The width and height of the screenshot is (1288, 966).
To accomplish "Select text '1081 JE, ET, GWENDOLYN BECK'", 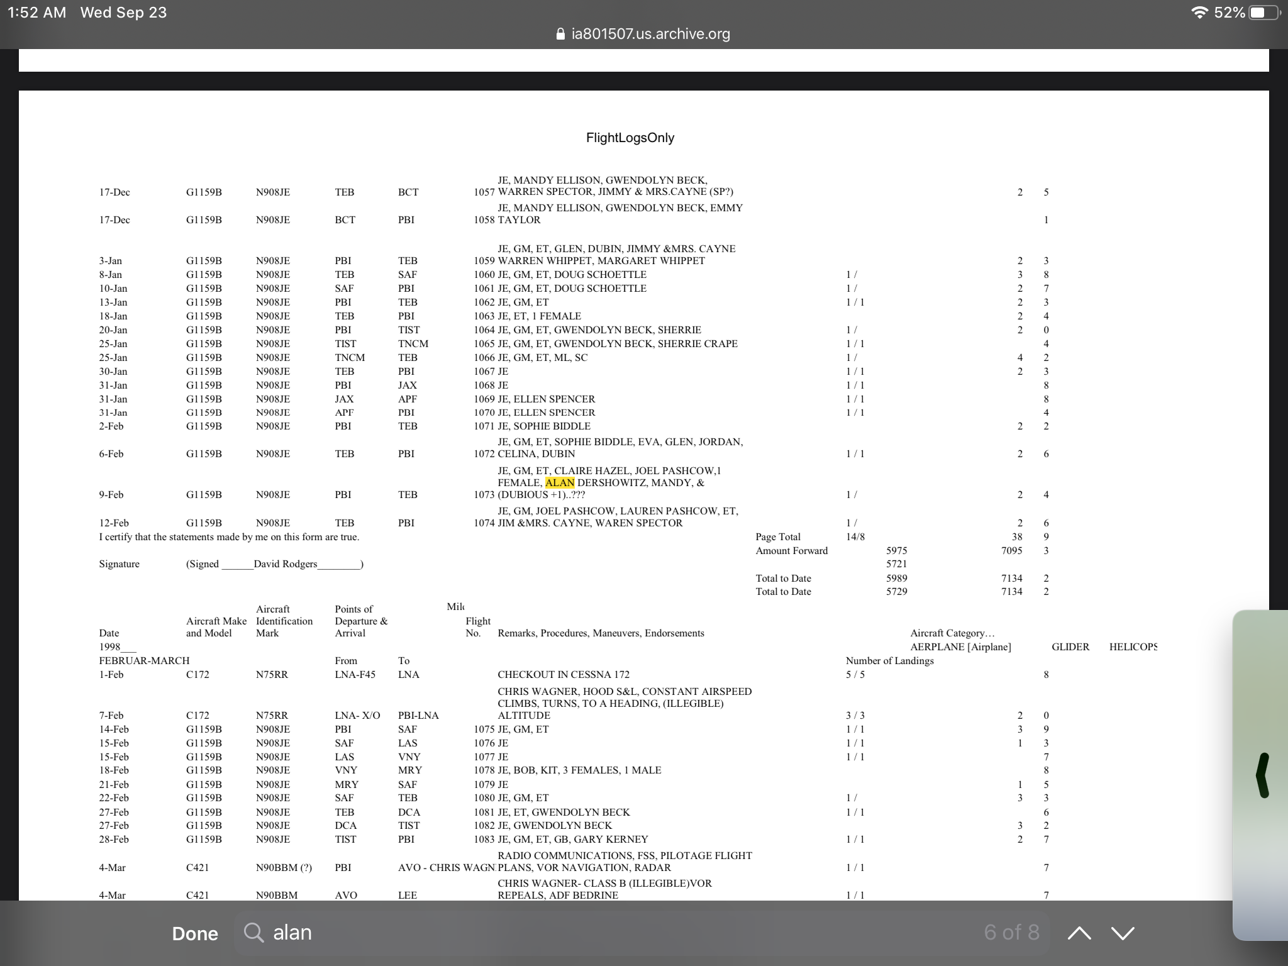I will [552, 813].
